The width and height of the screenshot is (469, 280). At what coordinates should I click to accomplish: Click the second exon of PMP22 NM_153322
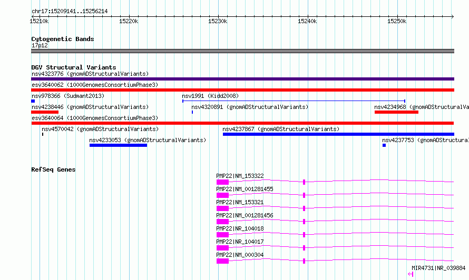304,182
